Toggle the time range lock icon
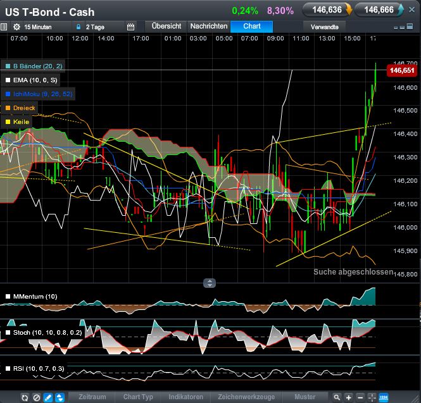421x403 pixels. pos(79,27)
